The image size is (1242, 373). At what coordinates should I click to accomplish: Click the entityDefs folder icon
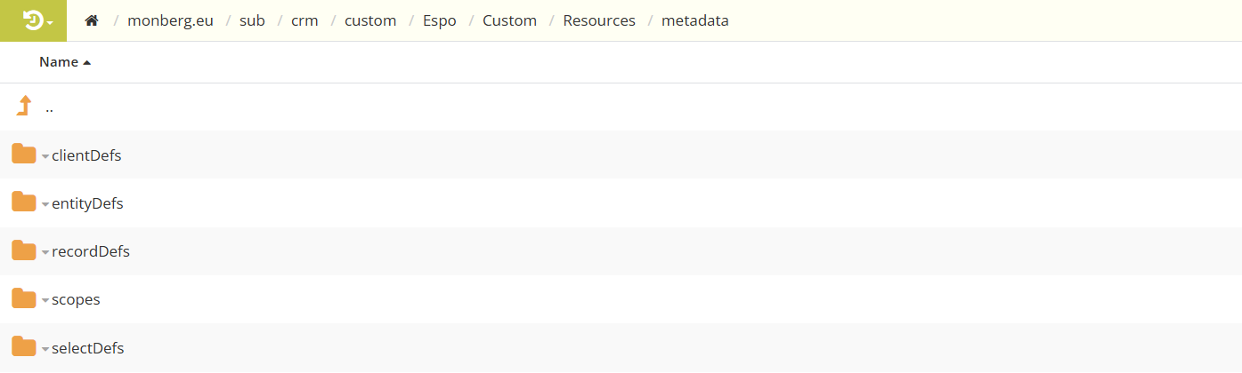coord(24,202)
